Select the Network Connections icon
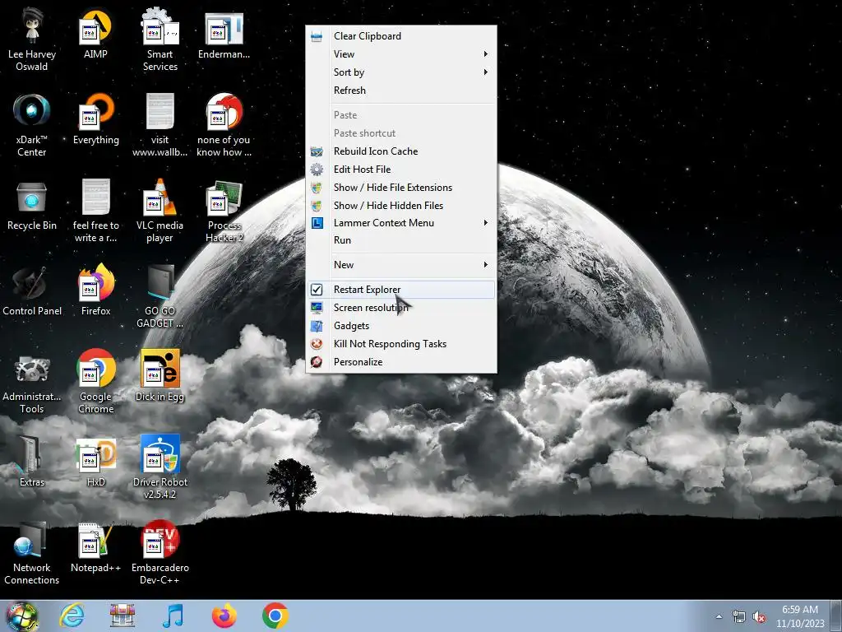The image size is (842, 632). (x=32, y=552)
